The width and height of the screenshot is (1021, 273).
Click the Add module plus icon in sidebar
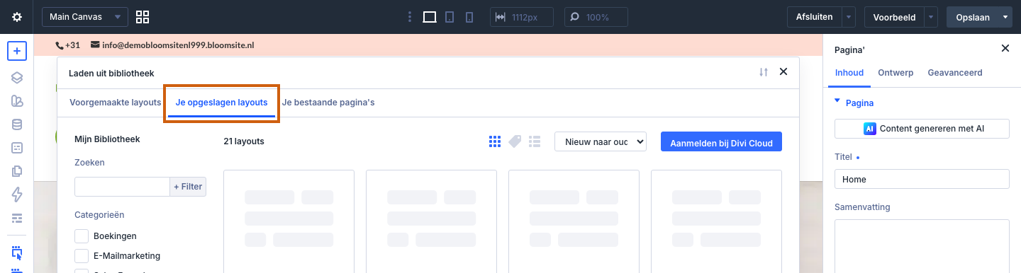pos(17,52)
